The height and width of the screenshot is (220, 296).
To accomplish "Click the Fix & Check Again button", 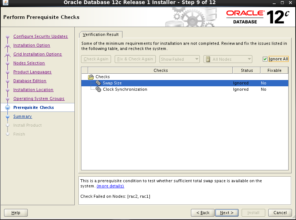I will (135, 59).
